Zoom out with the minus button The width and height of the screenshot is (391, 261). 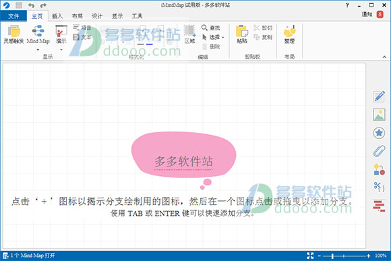pyautogui.click(x=320, y=256)
